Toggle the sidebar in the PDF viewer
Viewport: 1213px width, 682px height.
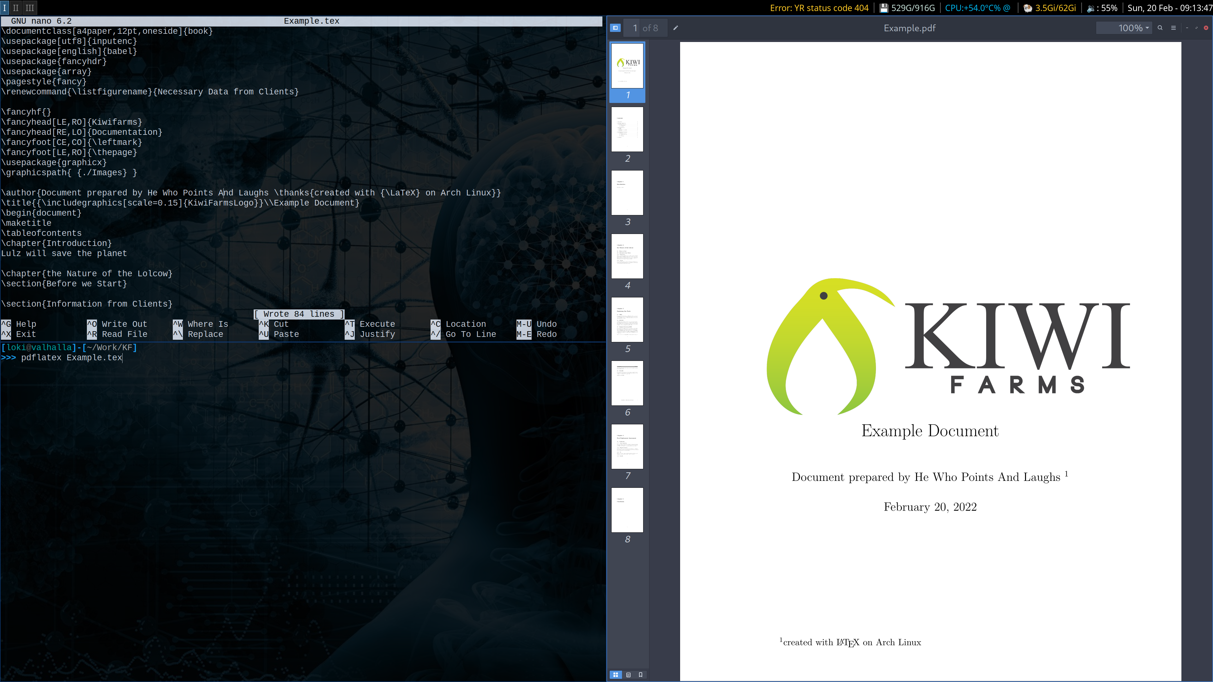(615, 28)
